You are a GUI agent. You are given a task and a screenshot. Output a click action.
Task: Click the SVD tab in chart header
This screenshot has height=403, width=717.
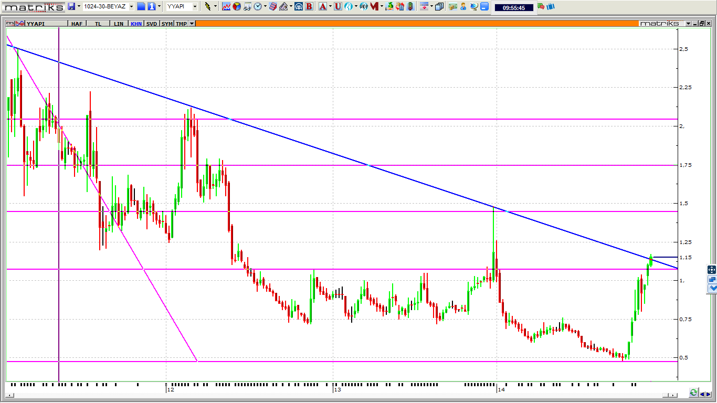tap(151, 24)
